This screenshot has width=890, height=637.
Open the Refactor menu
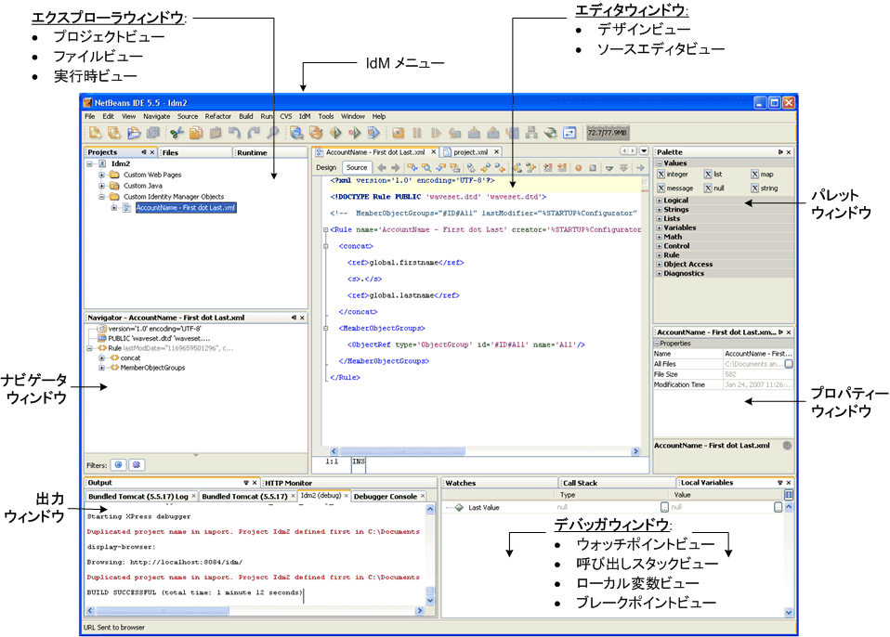[x=218, y=116]
